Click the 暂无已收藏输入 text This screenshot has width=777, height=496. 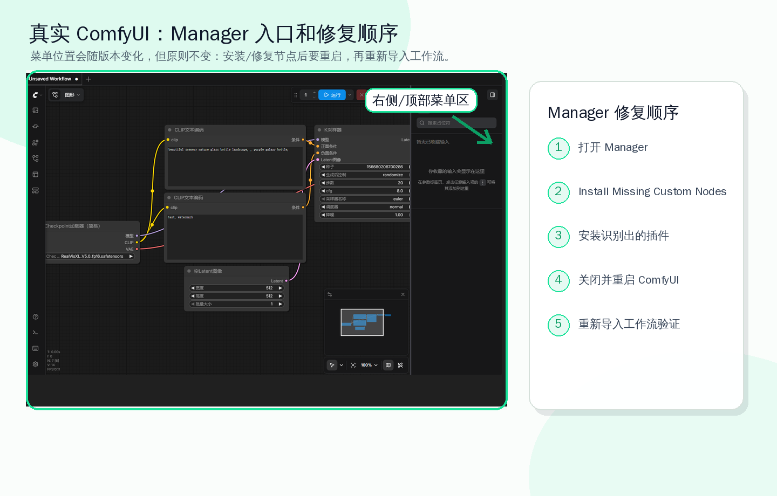(x=433, y=142)
